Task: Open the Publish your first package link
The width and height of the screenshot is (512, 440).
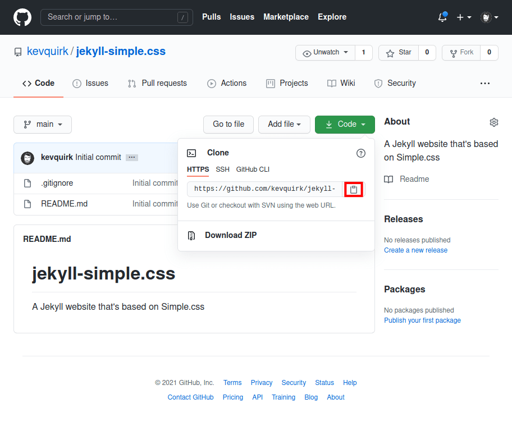Action: (x=422, y=320)
